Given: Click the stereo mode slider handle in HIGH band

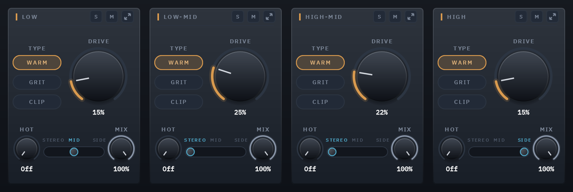Looking at the screenshot, I should [x=524, y=152].
